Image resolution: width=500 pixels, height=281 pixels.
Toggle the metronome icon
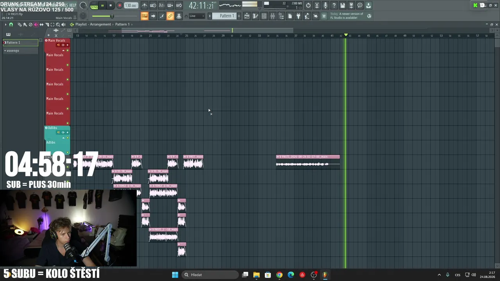145,5
